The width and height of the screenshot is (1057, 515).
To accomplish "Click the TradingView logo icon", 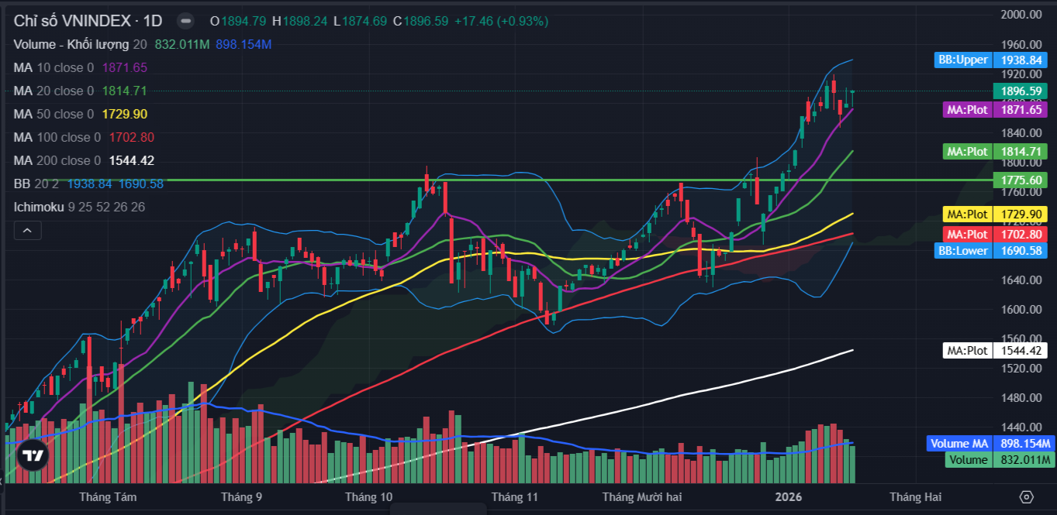I will pyautogui.click(x=32, y=456).
